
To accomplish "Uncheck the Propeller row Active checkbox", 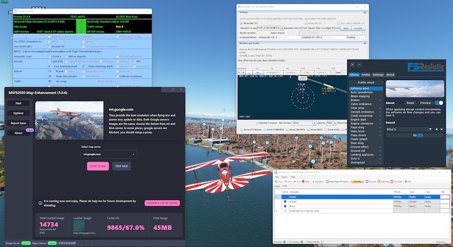I will pyautogui.click(x=285, y=202).
